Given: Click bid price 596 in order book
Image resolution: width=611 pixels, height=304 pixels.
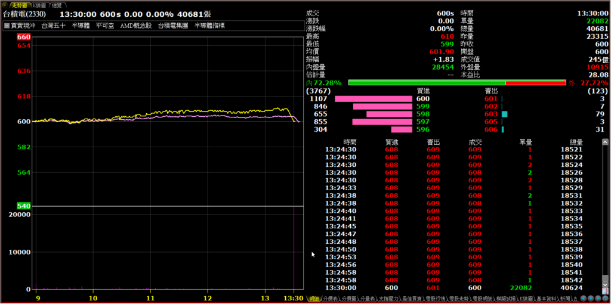Looking at the screenshot, I should click(423, 129).
